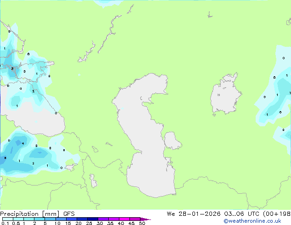Click the Aral Sea on the map
Screen dimensions: 291x225
225,96
